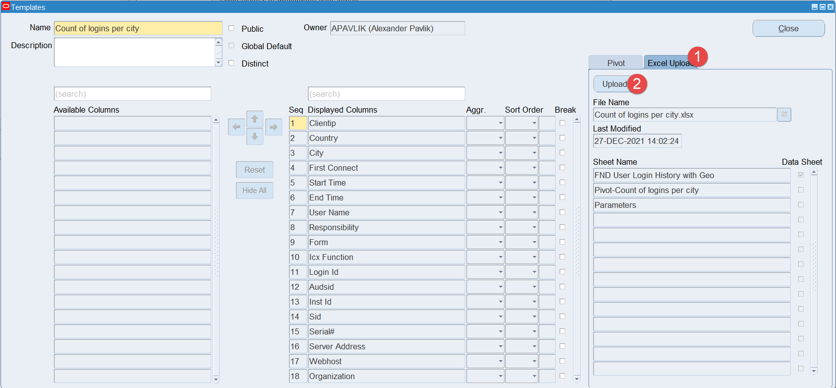The height and width of the screenshot is (388, 836).
Task: Click the Owner field APAVLIK
Action: point(398,28)
